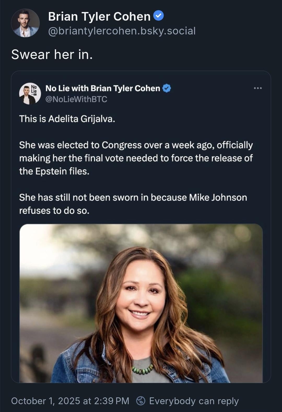The height and width of the screenshot is (412, 282).
Task: Click "Mike Johnson" in the quoted text
Action: pyautogui.click(x=218, y=198)
